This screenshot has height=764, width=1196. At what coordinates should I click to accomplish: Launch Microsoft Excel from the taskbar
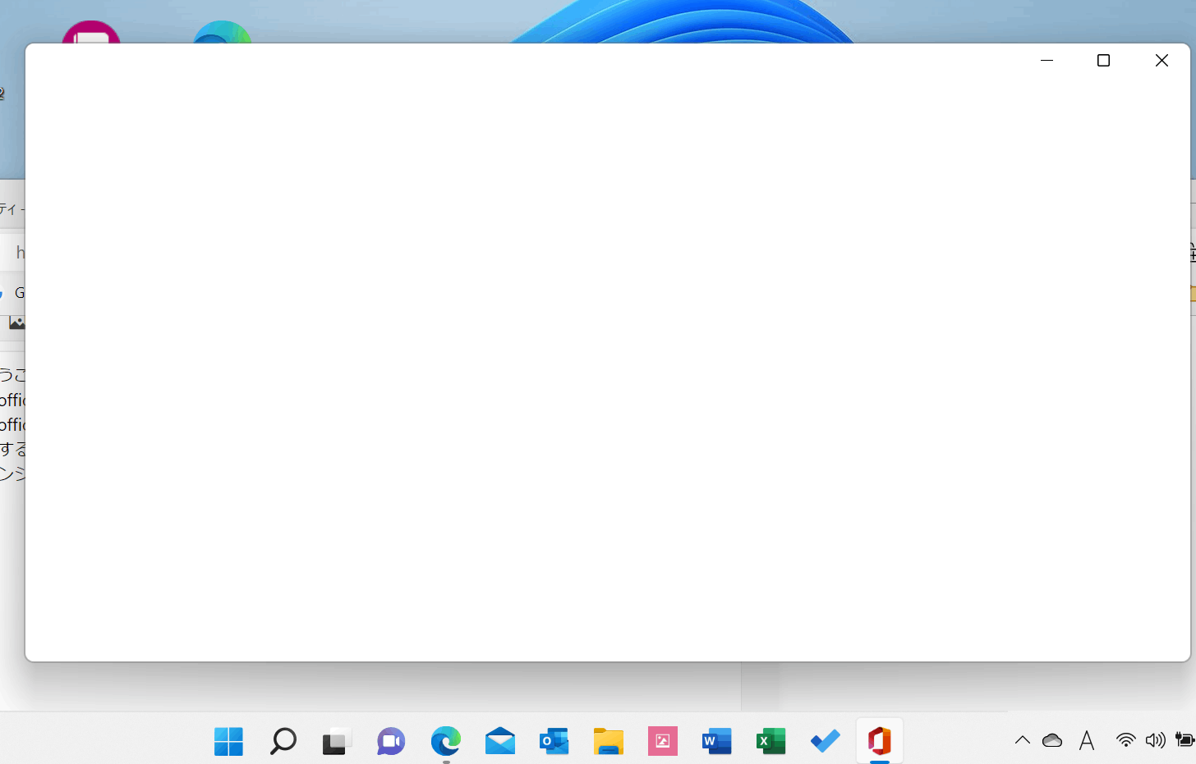click(770, 741)
